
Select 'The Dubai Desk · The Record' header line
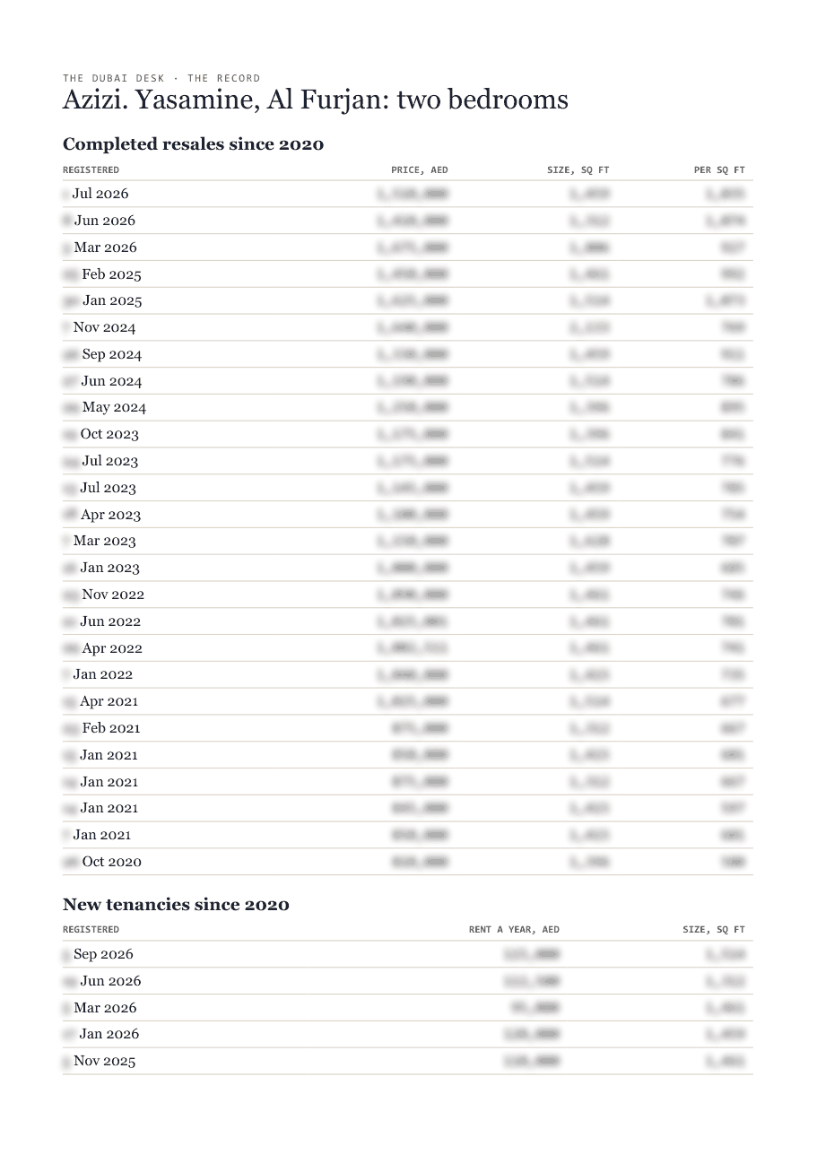tap(161, 79)
